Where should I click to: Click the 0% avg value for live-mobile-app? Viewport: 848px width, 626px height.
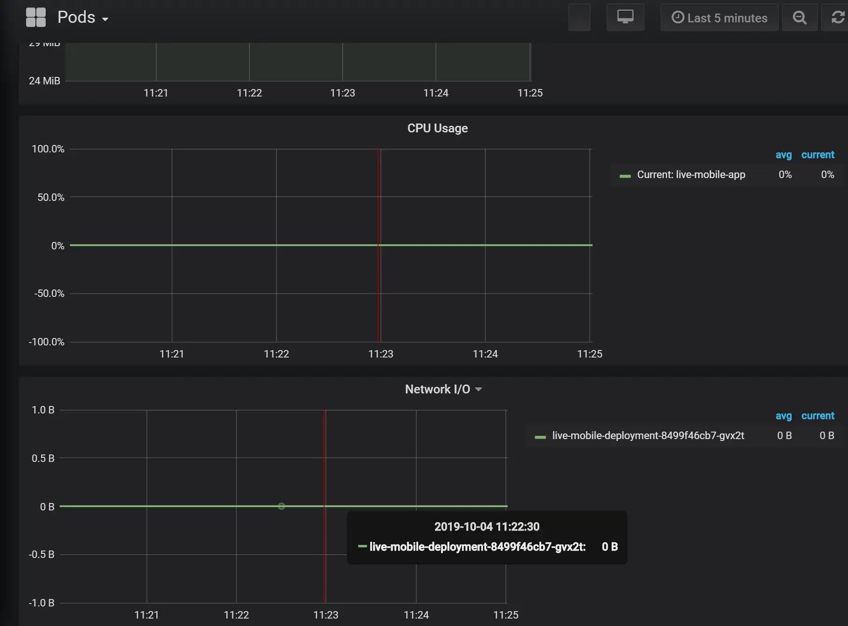[x=785, y=175]
